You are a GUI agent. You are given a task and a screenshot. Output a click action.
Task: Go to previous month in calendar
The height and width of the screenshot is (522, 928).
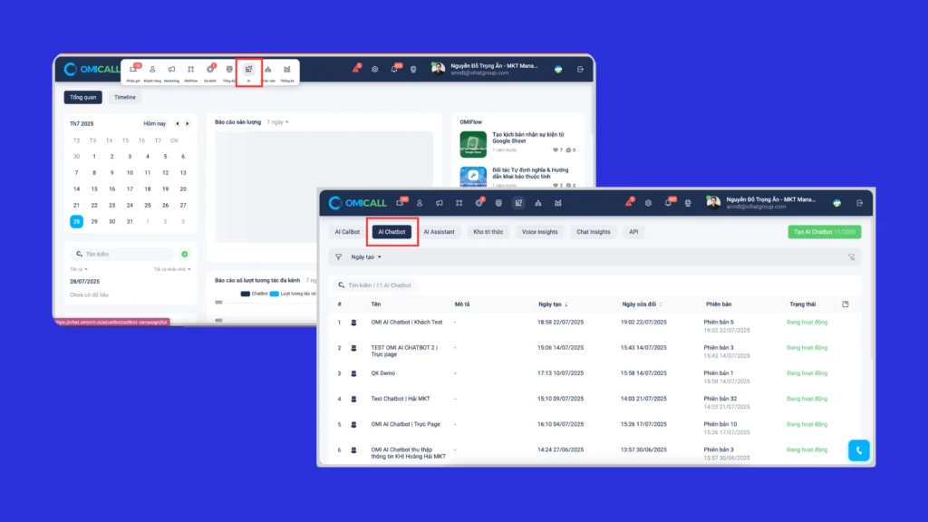click(x=177, y=123)
